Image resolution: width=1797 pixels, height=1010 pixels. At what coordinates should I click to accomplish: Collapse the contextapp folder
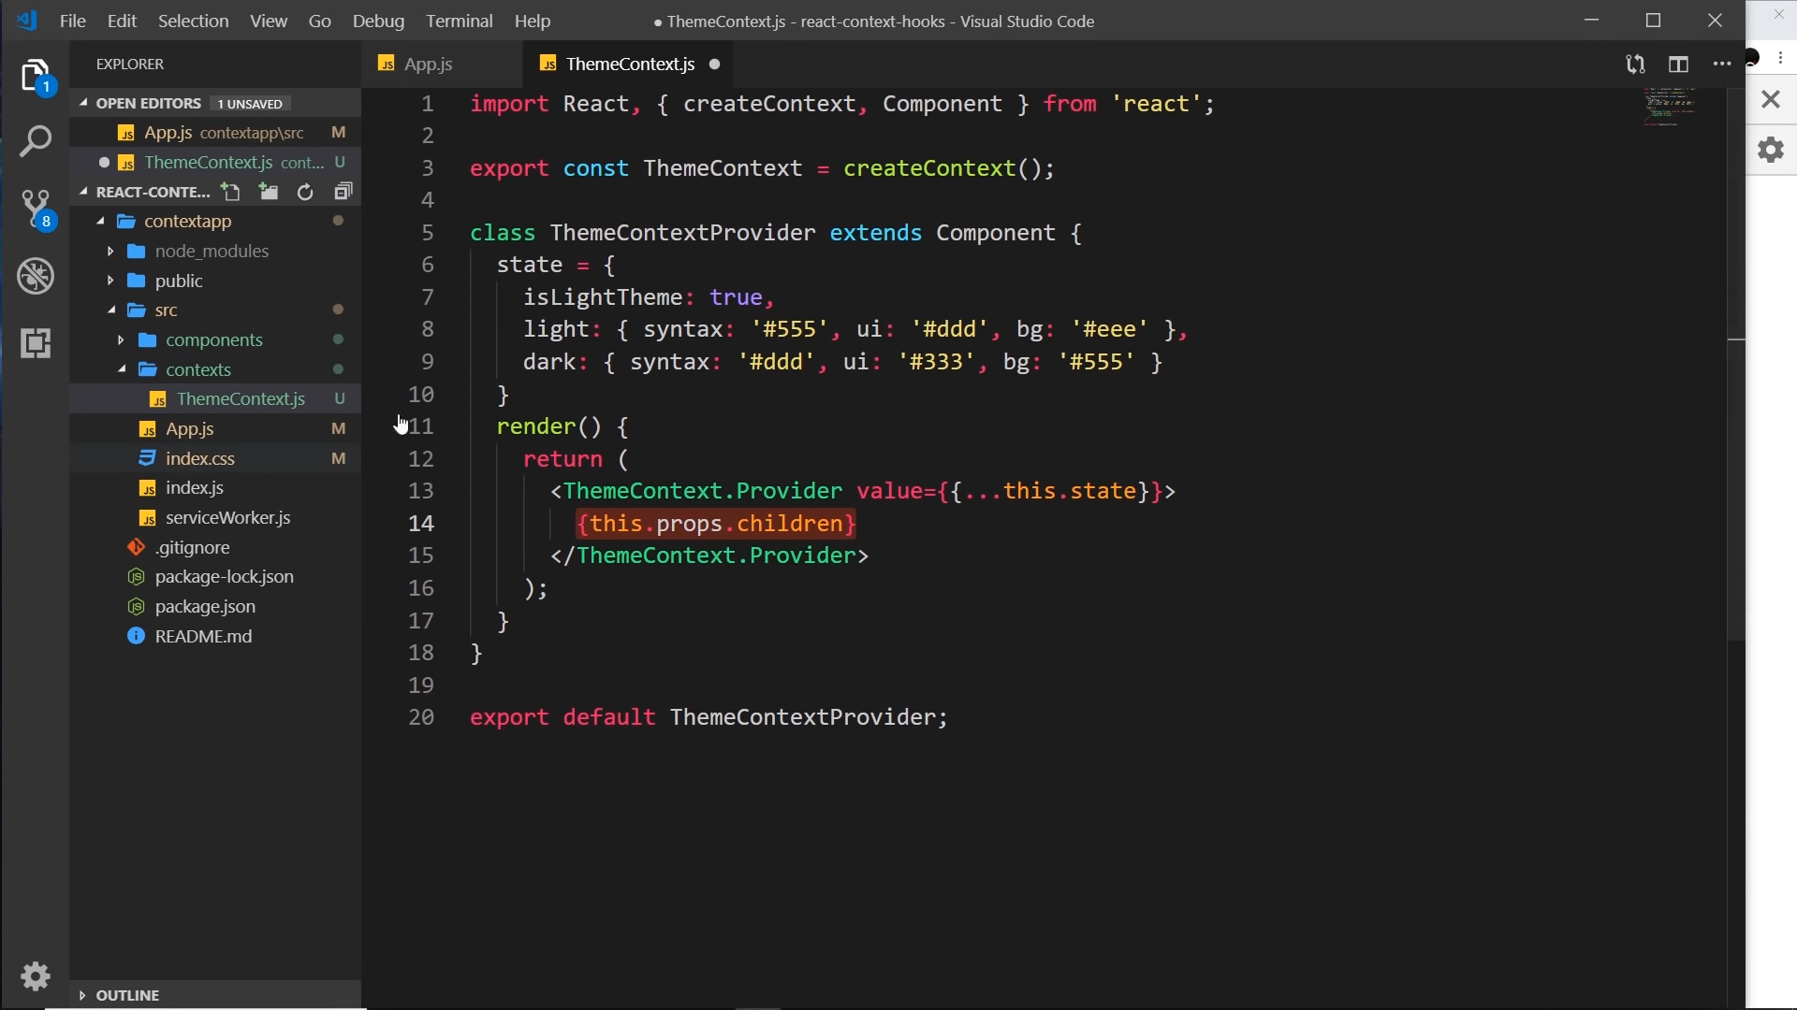pos(187,222)
